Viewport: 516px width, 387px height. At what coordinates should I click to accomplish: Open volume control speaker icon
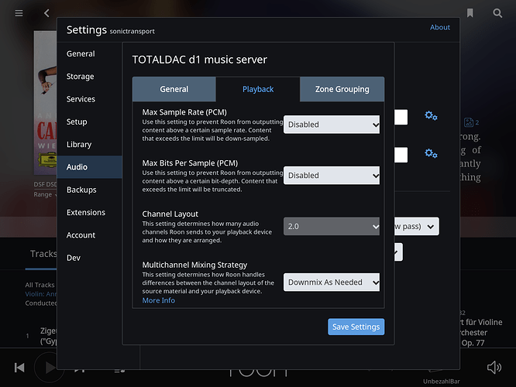494,368
